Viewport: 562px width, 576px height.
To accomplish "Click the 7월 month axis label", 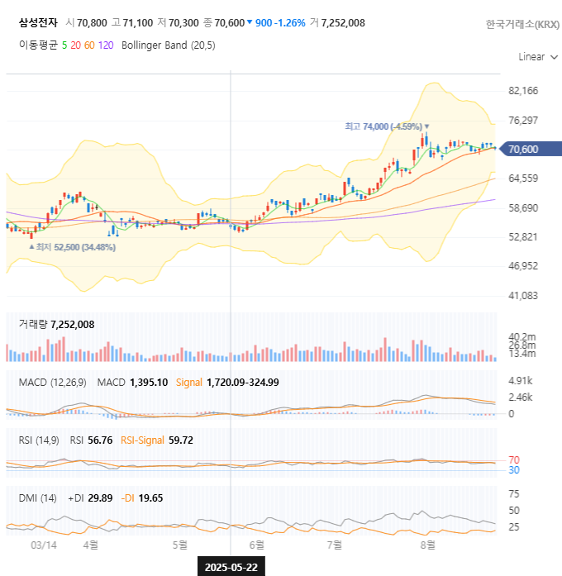I will pyautogui.click(x=335, y=545).
